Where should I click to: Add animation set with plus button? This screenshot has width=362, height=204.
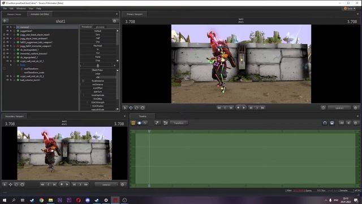coord(5,21)
